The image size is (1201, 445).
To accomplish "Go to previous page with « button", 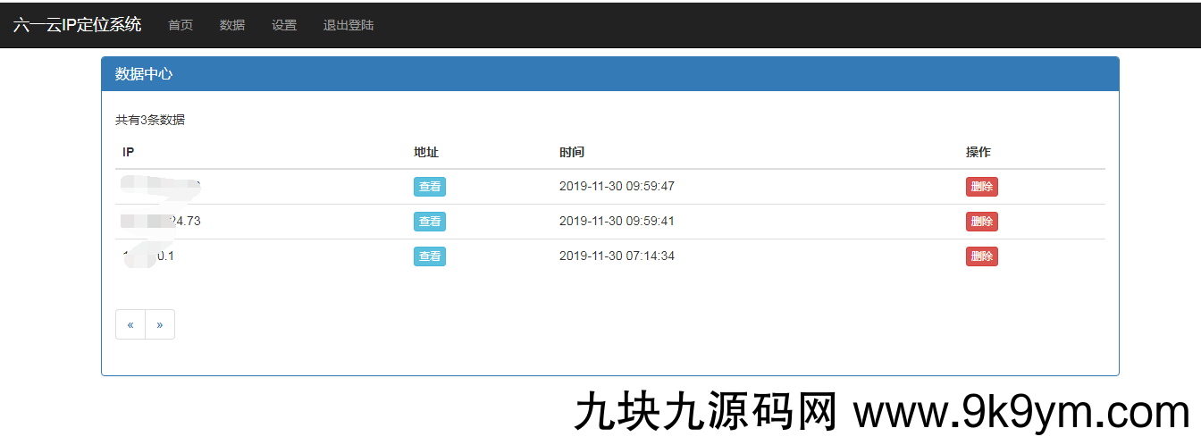I will (130, 324).
